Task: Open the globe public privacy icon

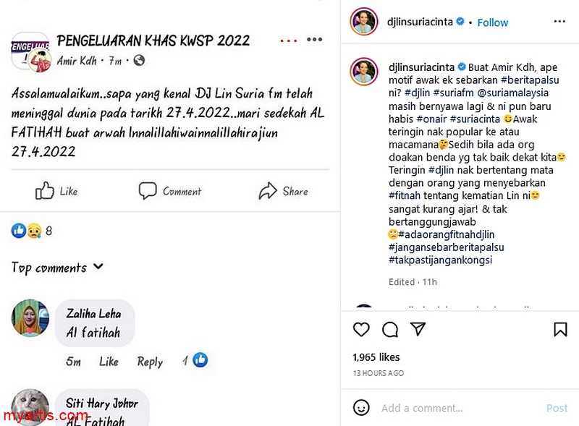Action: point(139,60)
